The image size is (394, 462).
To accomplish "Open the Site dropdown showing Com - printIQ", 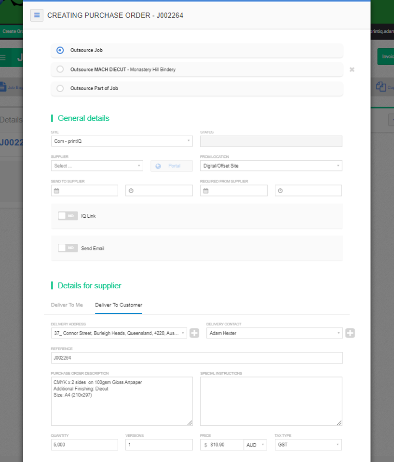I will [x=122, y=141].
